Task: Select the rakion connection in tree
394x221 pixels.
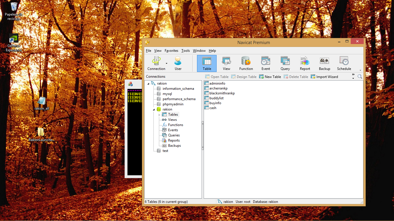Action: (x=162, y=83)
